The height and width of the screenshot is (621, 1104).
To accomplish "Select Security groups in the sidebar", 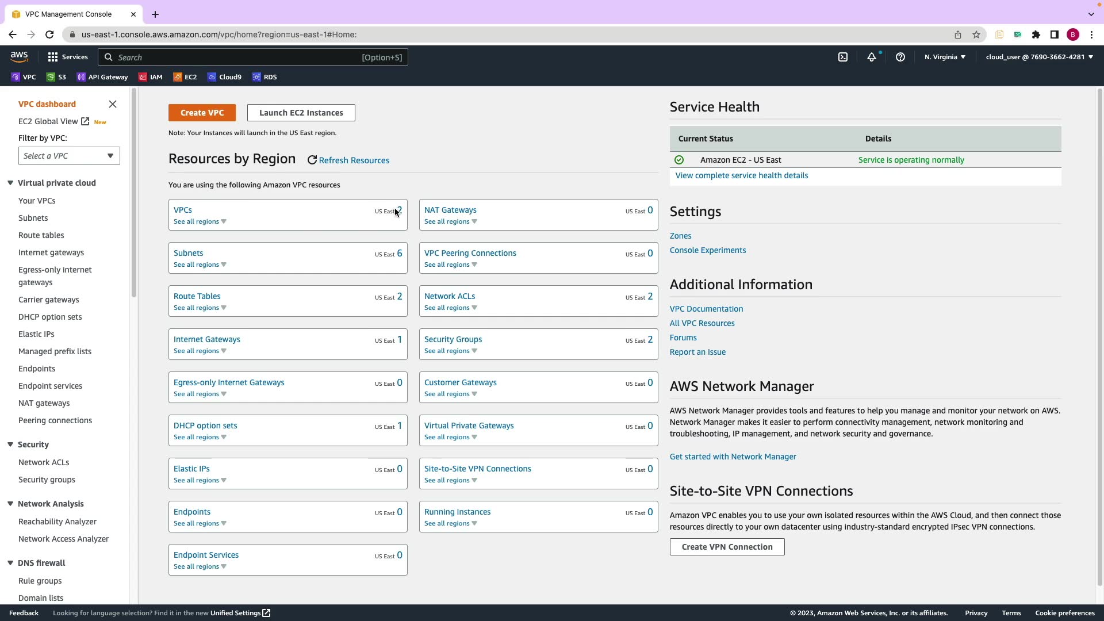I will (47, 480).
